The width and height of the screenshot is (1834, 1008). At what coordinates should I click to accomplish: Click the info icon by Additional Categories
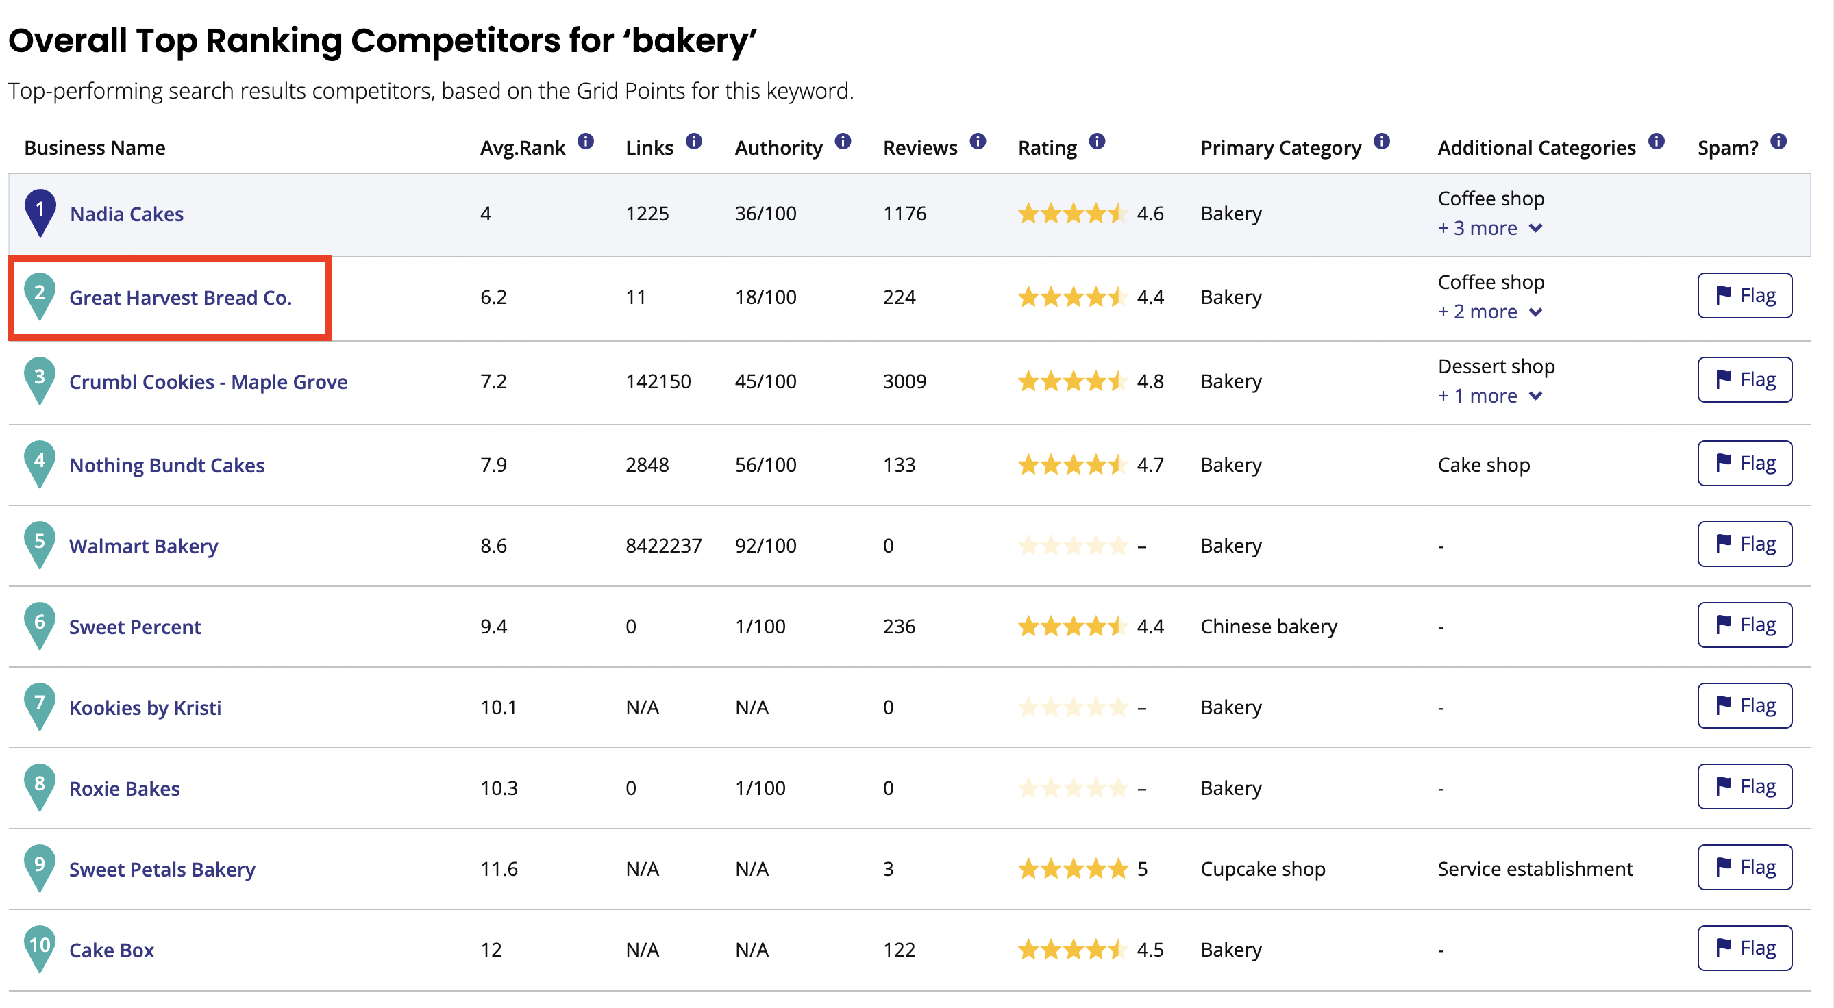(1657, 141)
